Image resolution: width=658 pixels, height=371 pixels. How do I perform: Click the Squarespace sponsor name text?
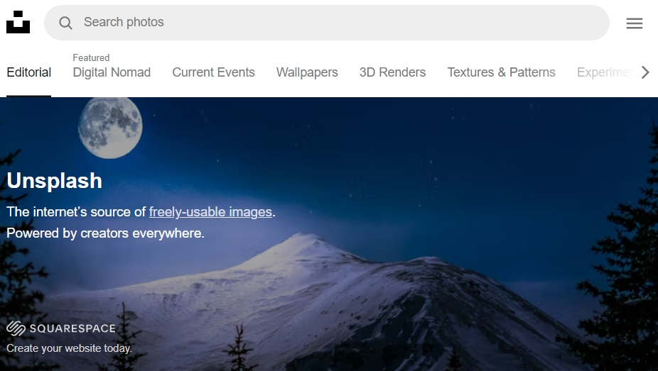pyautogui.click(x=72, y=328)
